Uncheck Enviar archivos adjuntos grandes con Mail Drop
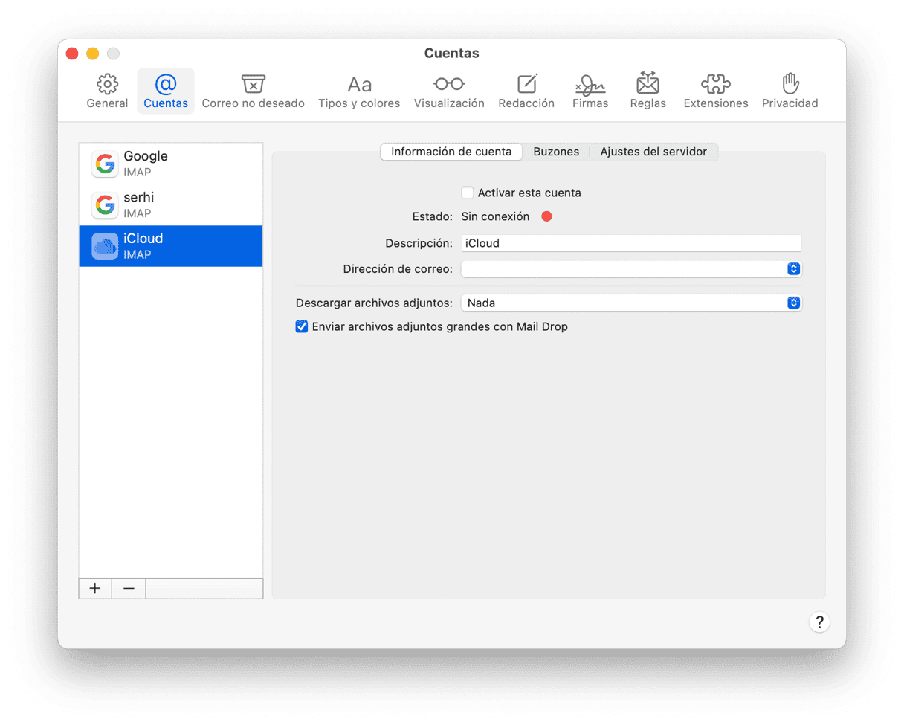 [x=302, y=326]
